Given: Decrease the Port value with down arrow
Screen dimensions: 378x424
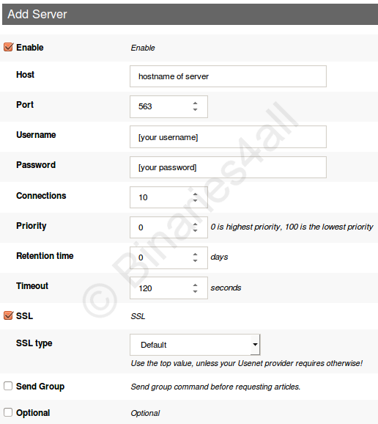Looking at the screenshot, I should pos(195,109).
